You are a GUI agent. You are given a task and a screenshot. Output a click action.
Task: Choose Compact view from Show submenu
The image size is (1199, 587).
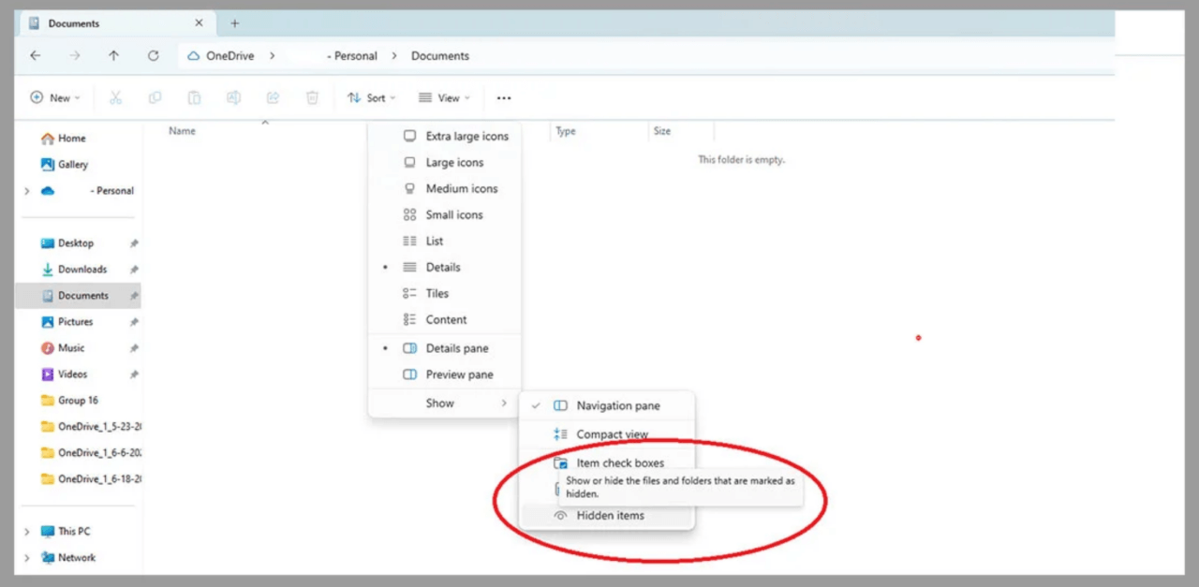pyautogui.click(x=612, y=434)
